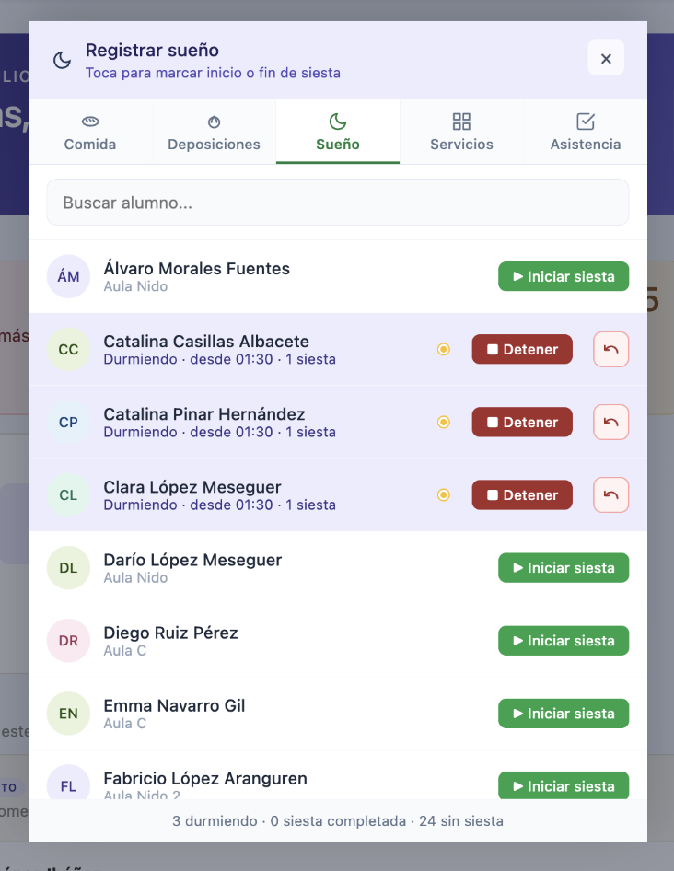The width and height of the screenshot is (674, 871).
Task: Open the Deposiciones tab
Action: pos(214,133)
